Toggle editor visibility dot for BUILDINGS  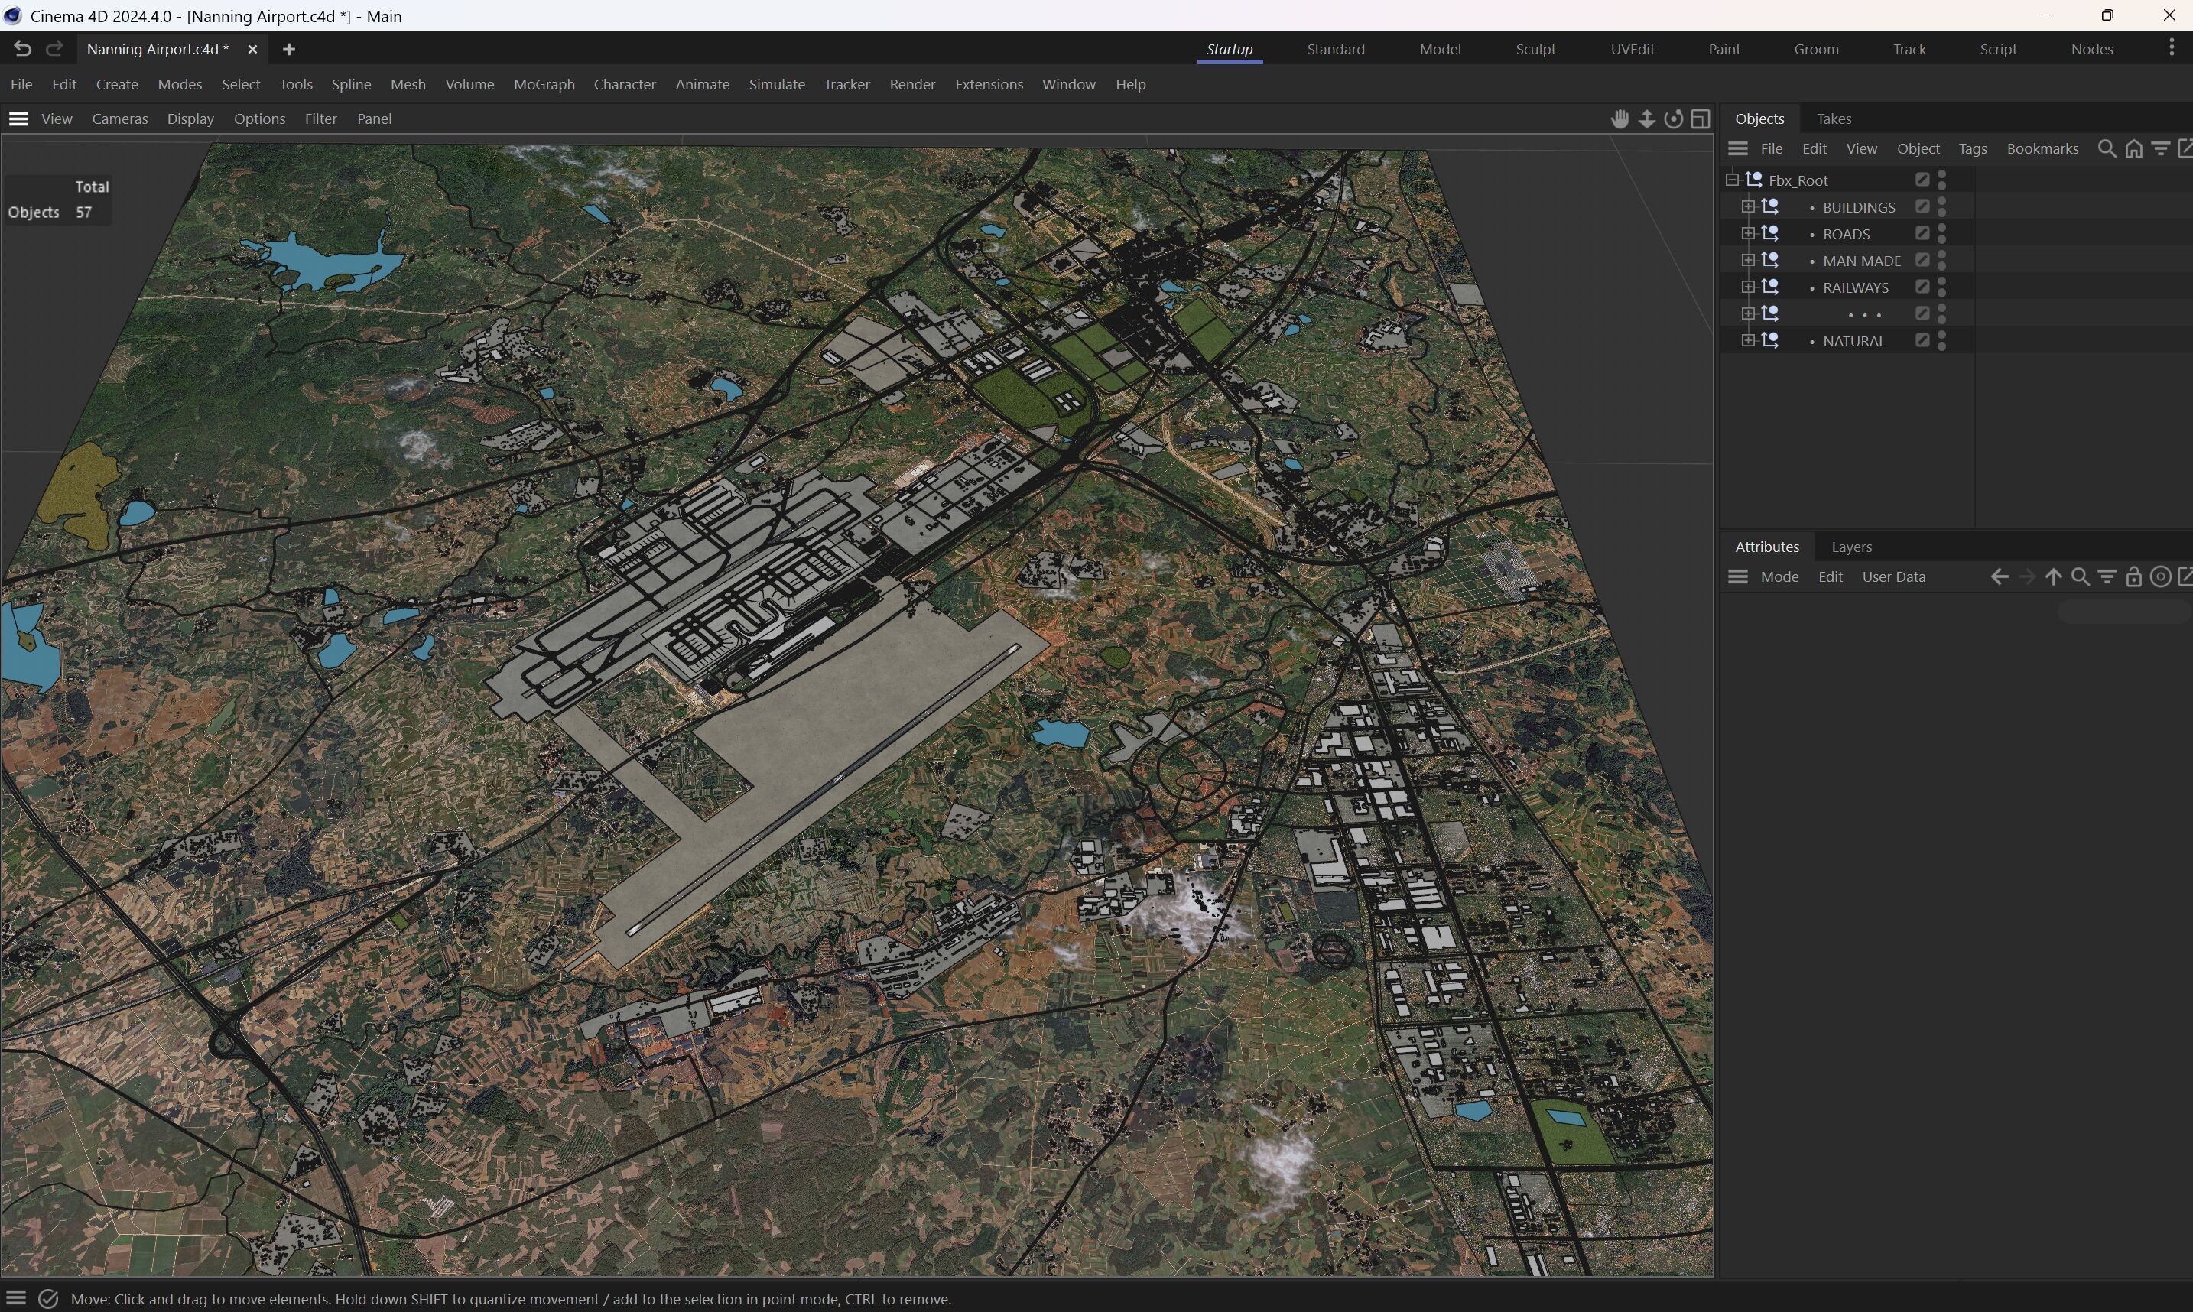[x=1942, y=202]
